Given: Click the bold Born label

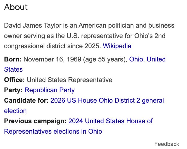Looking at the screenshot, I should tap(13, 59).
